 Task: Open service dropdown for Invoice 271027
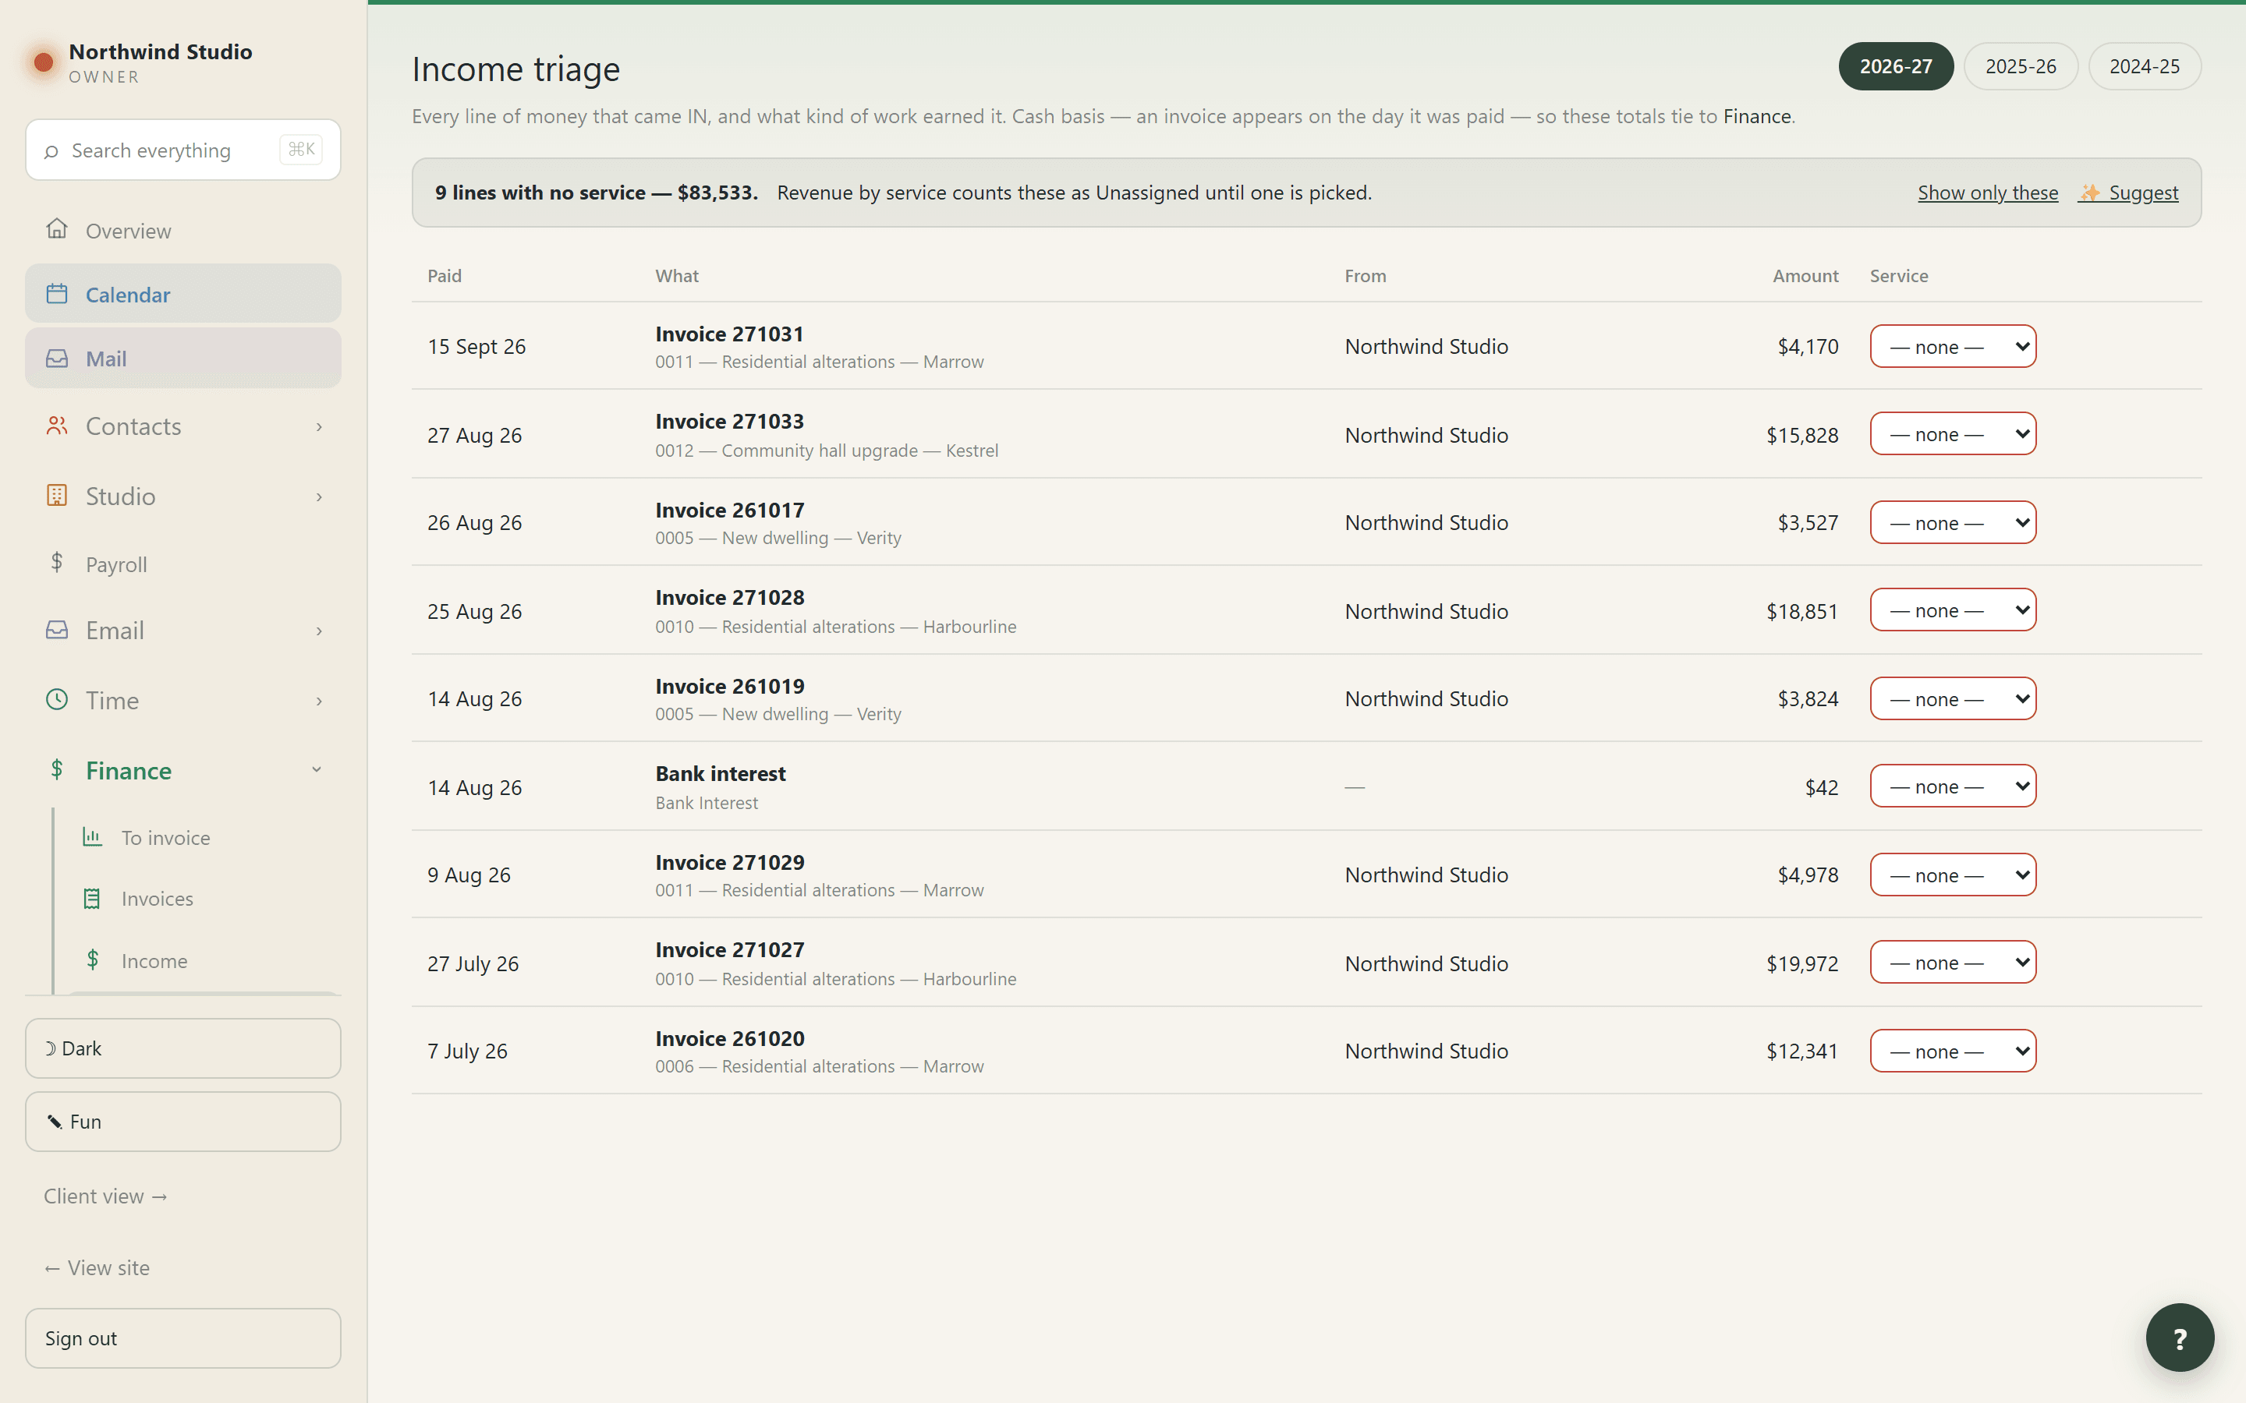(1953, 963)
